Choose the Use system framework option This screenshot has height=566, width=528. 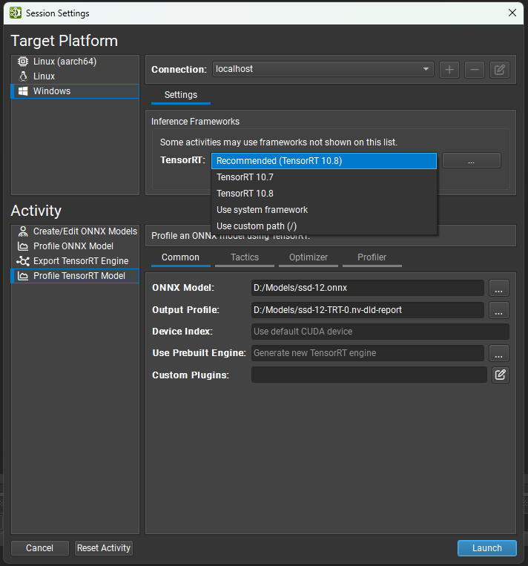262,210
